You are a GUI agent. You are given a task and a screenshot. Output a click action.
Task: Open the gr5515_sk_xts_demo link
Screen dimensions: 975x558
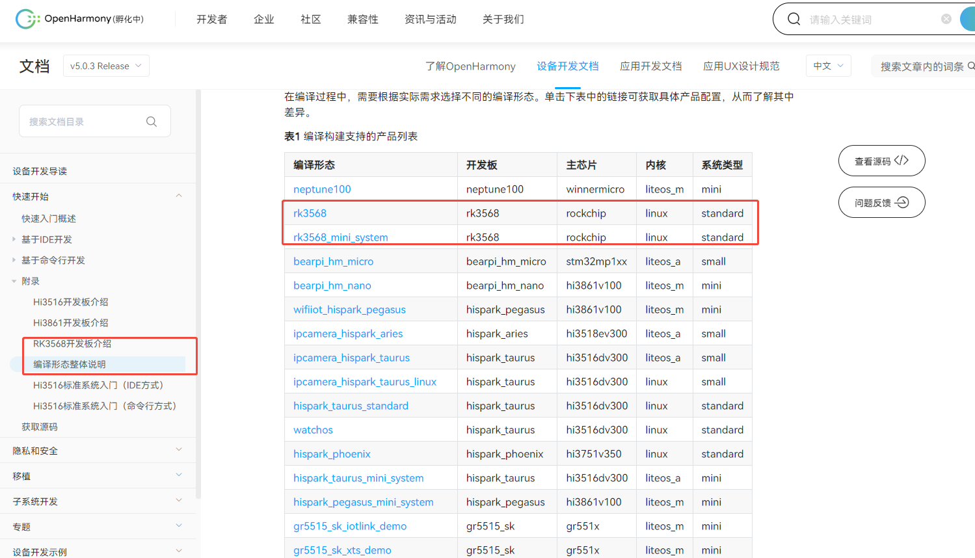click(x=342, y=550)
